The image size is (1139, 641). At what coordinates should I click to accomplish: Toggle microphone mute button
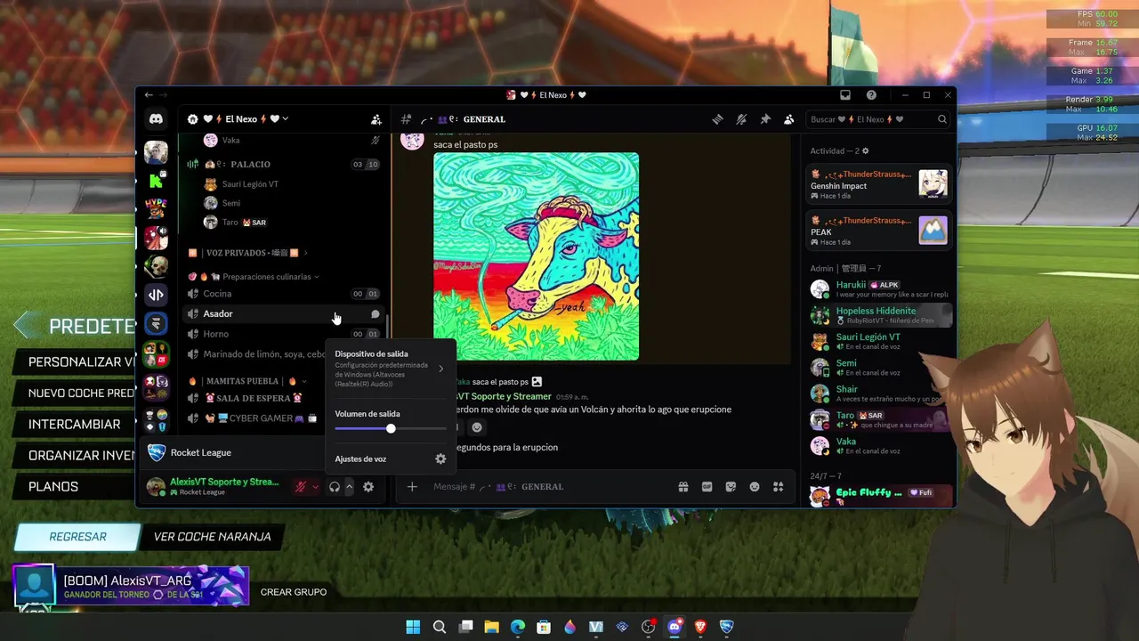[301, 487]
